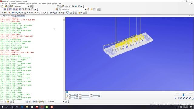194x109 pixels.
Task: Open the Transmission menu
Action: (x=21, y=4)
